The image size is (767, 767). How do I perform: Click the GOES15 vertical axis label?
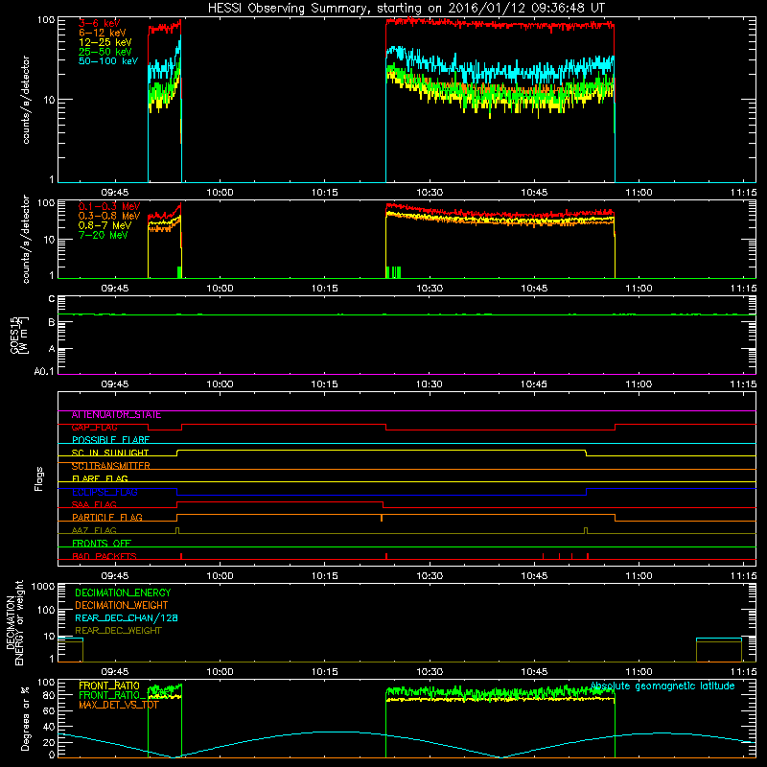pyautogui.click(x=19, y=335)
